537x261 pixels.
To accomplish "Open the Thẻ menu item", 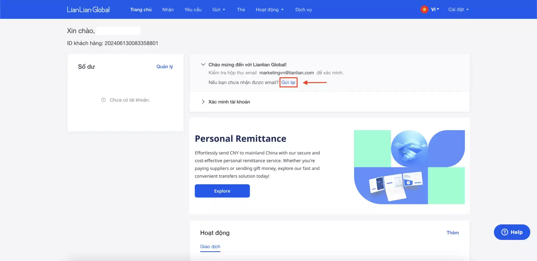I will point(241,10).
